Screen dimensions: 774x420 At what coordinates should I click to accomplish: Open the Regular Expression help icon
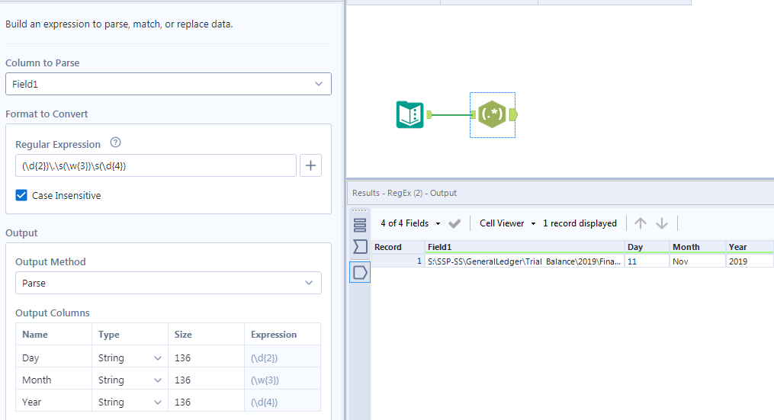[116, 143]
